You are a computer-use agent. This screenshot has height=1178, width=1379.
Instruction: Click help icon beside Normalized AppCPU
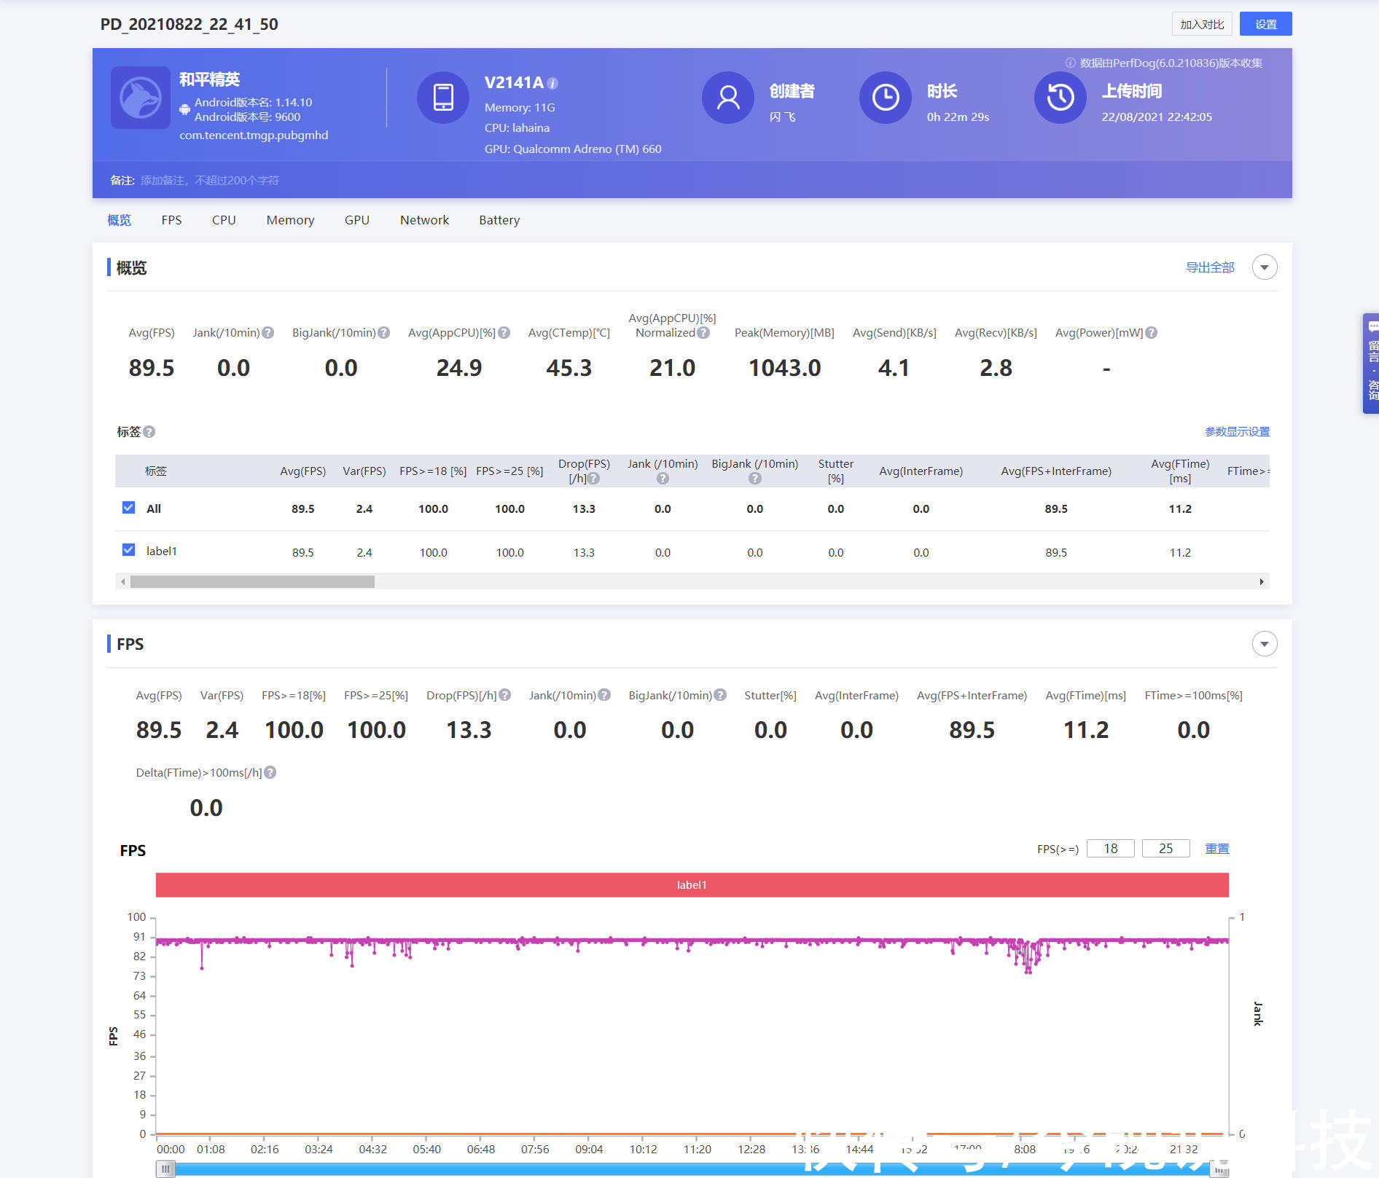(x=703, y=333)
